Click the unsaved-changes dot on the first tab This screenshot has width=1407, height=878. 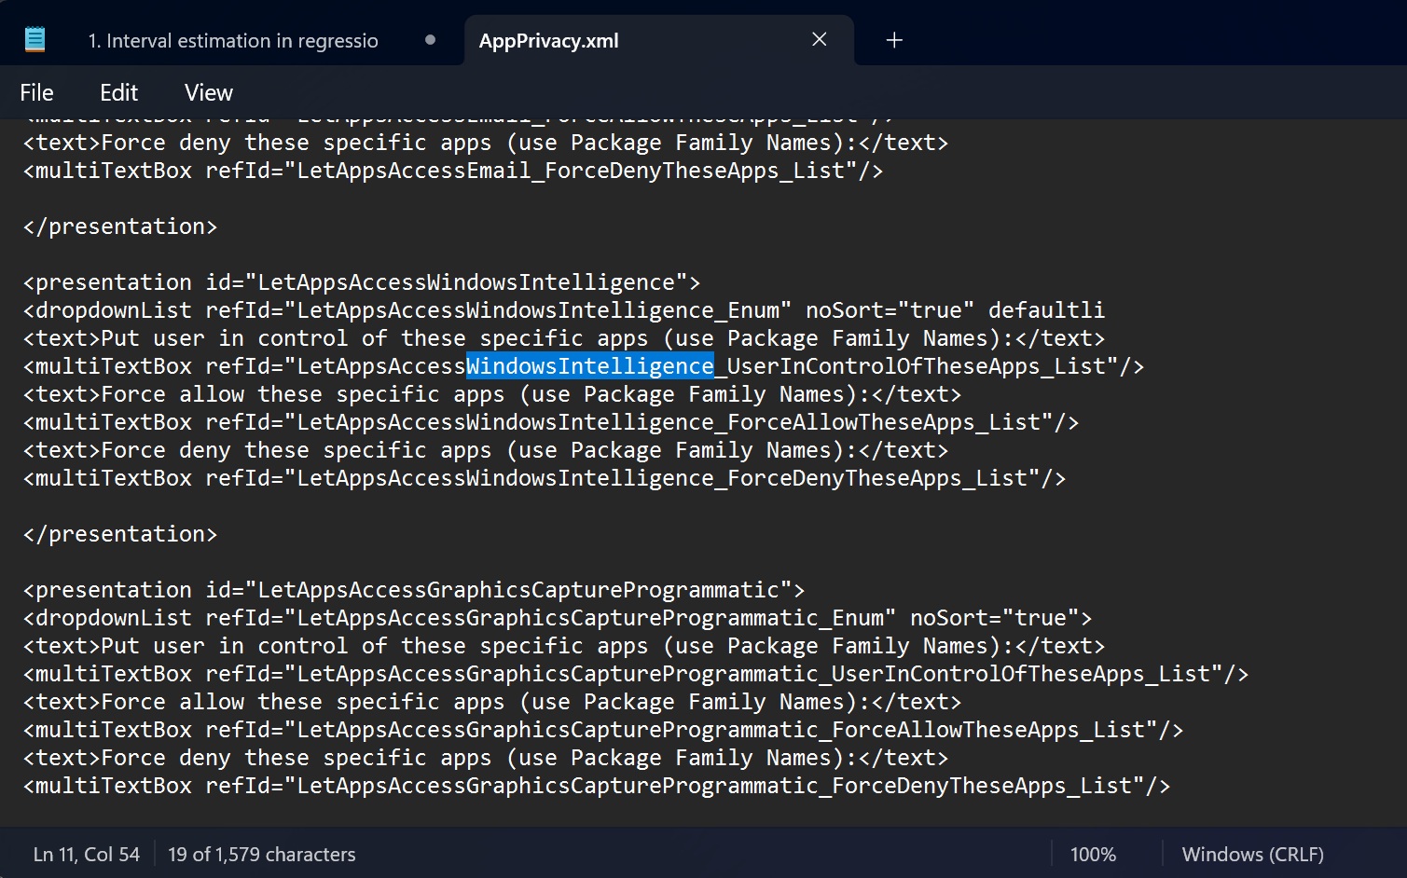click(x=430, y=40)
